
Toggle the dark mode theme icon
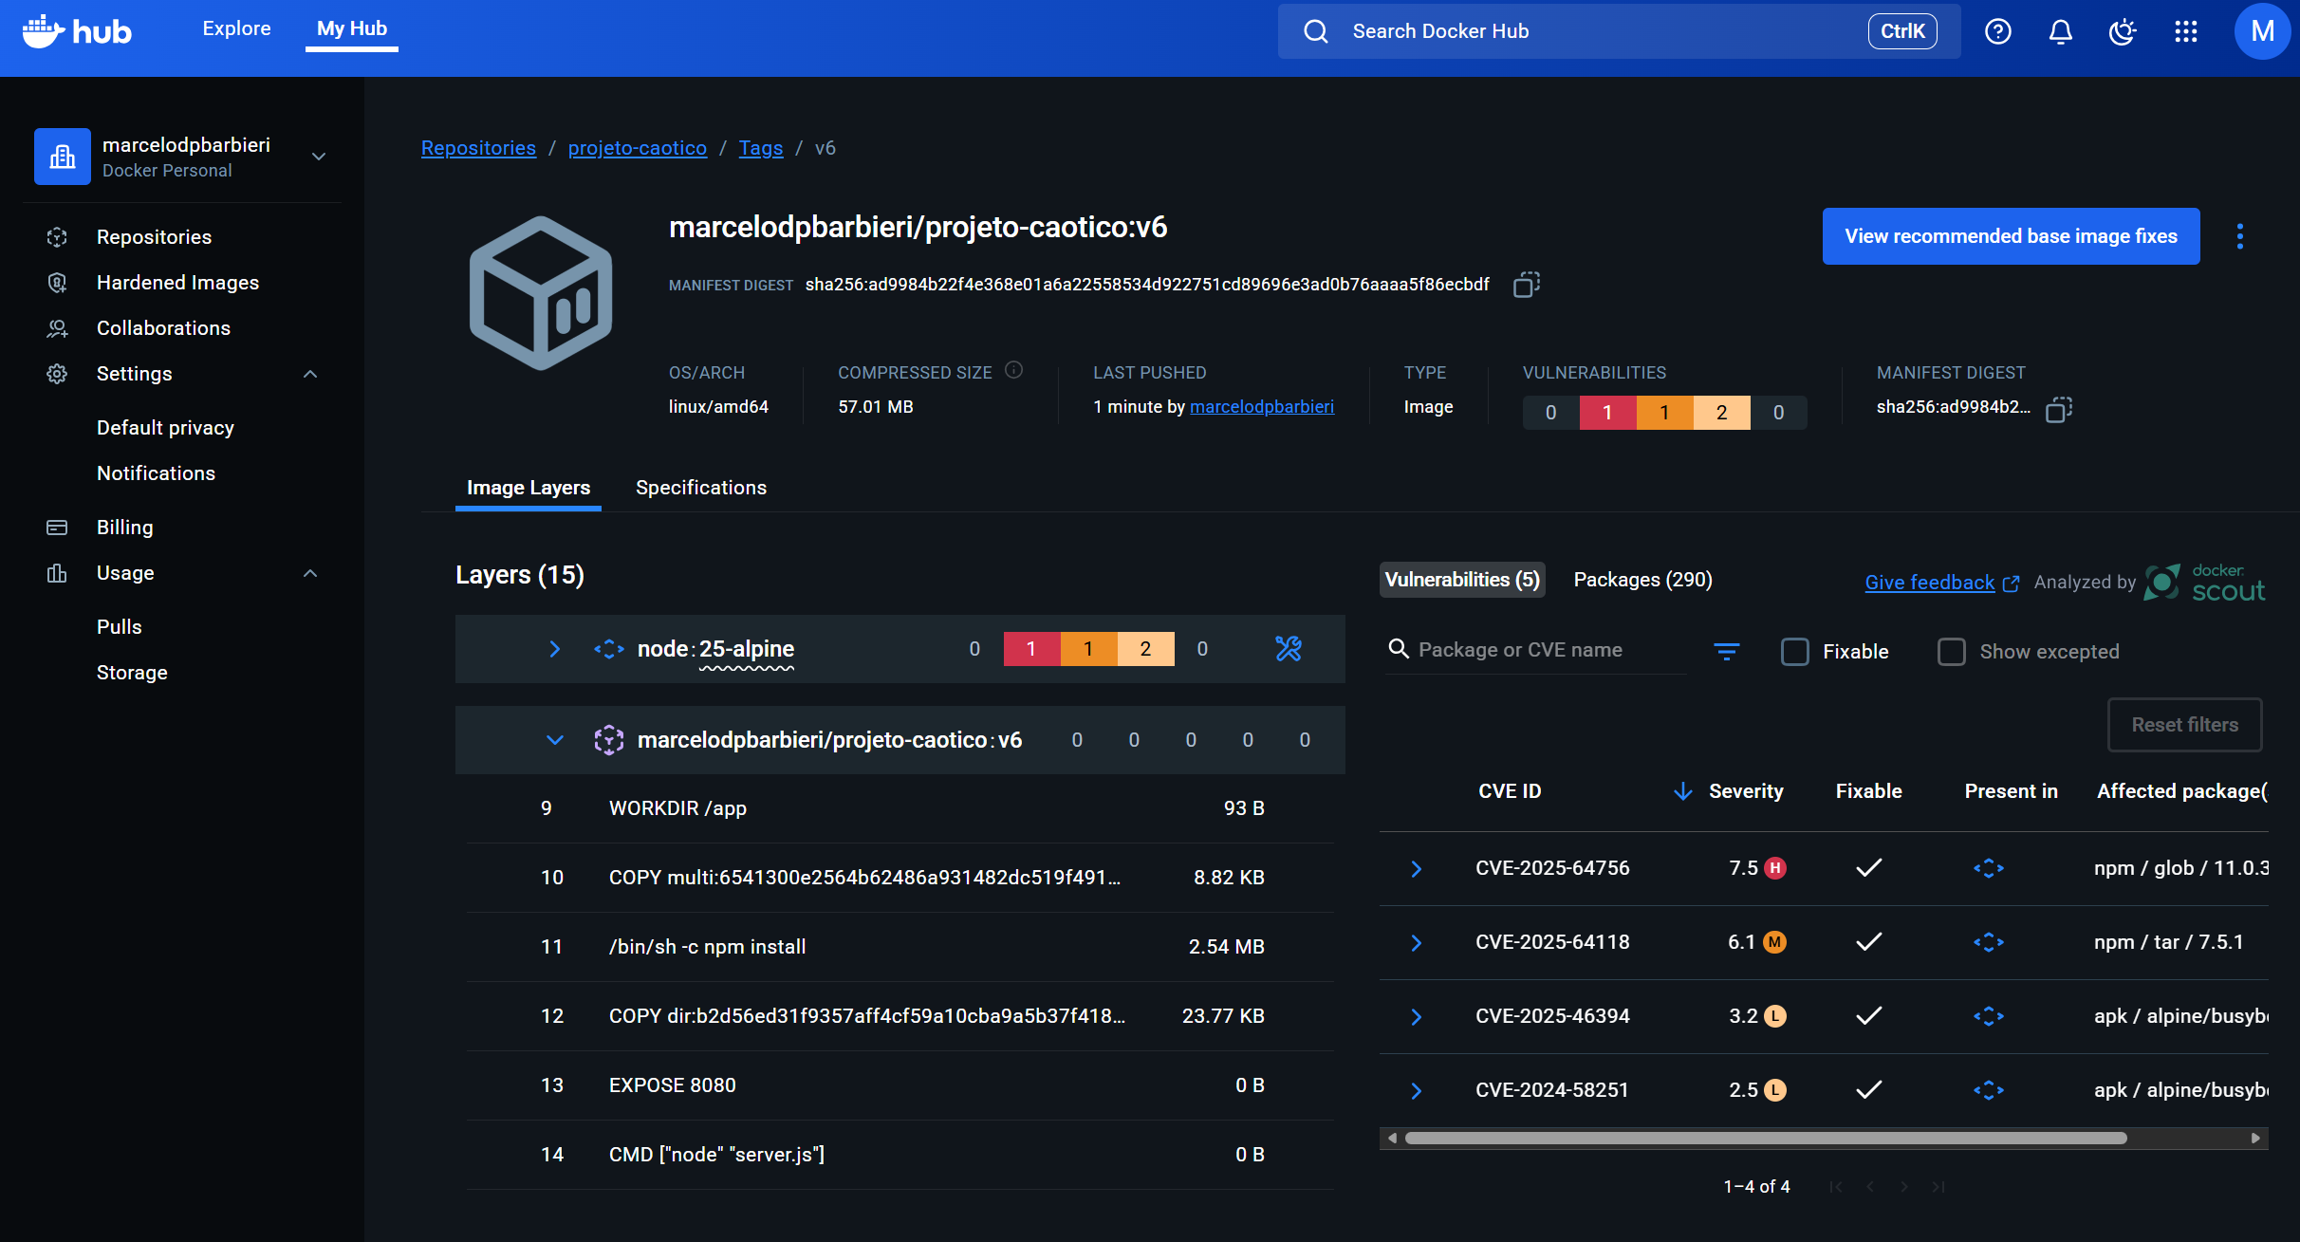coord(2123,31)
